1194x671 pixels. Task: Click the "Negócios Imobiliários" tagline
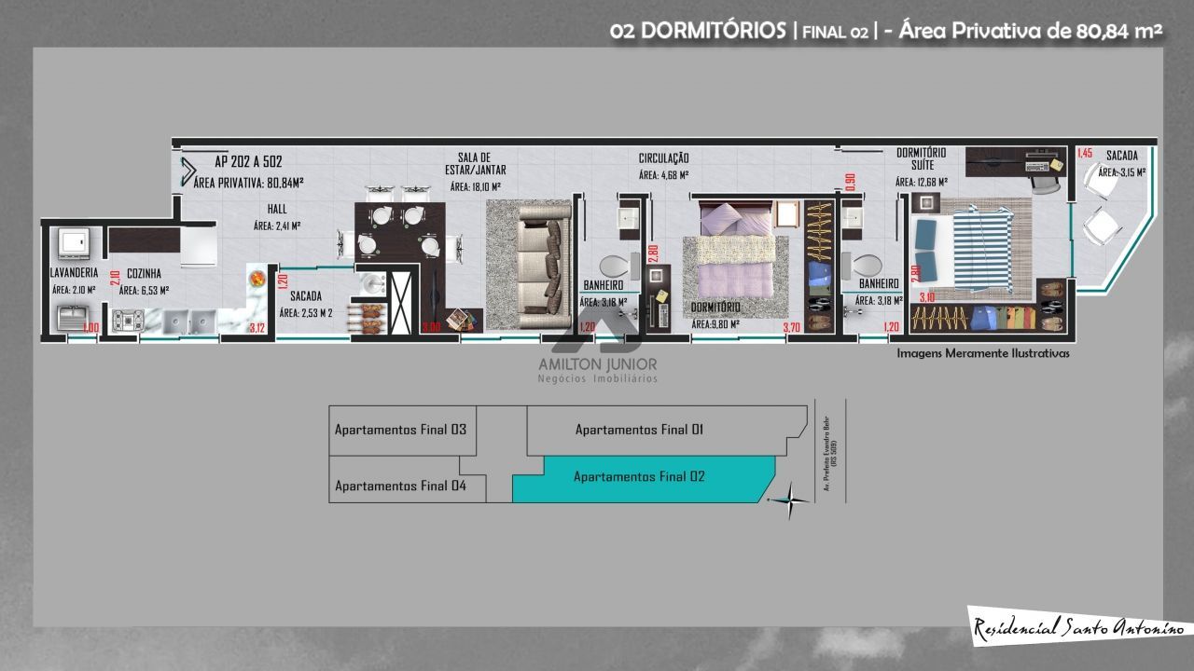(x=598, y=378)
